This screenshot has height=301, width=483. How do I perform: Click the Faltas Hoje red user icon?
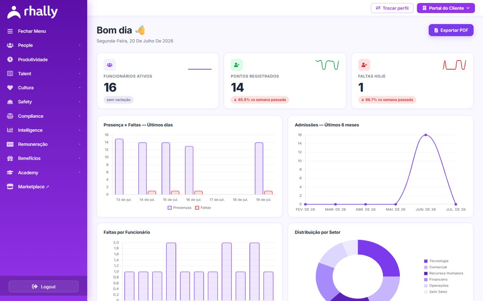[x=364, y=65]
